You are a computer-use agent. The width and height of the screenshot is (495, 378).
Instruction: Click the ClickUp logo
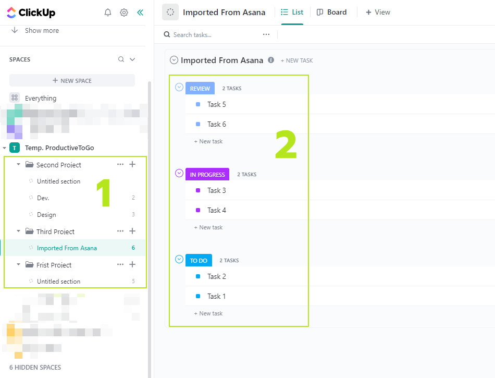[31, 13]
